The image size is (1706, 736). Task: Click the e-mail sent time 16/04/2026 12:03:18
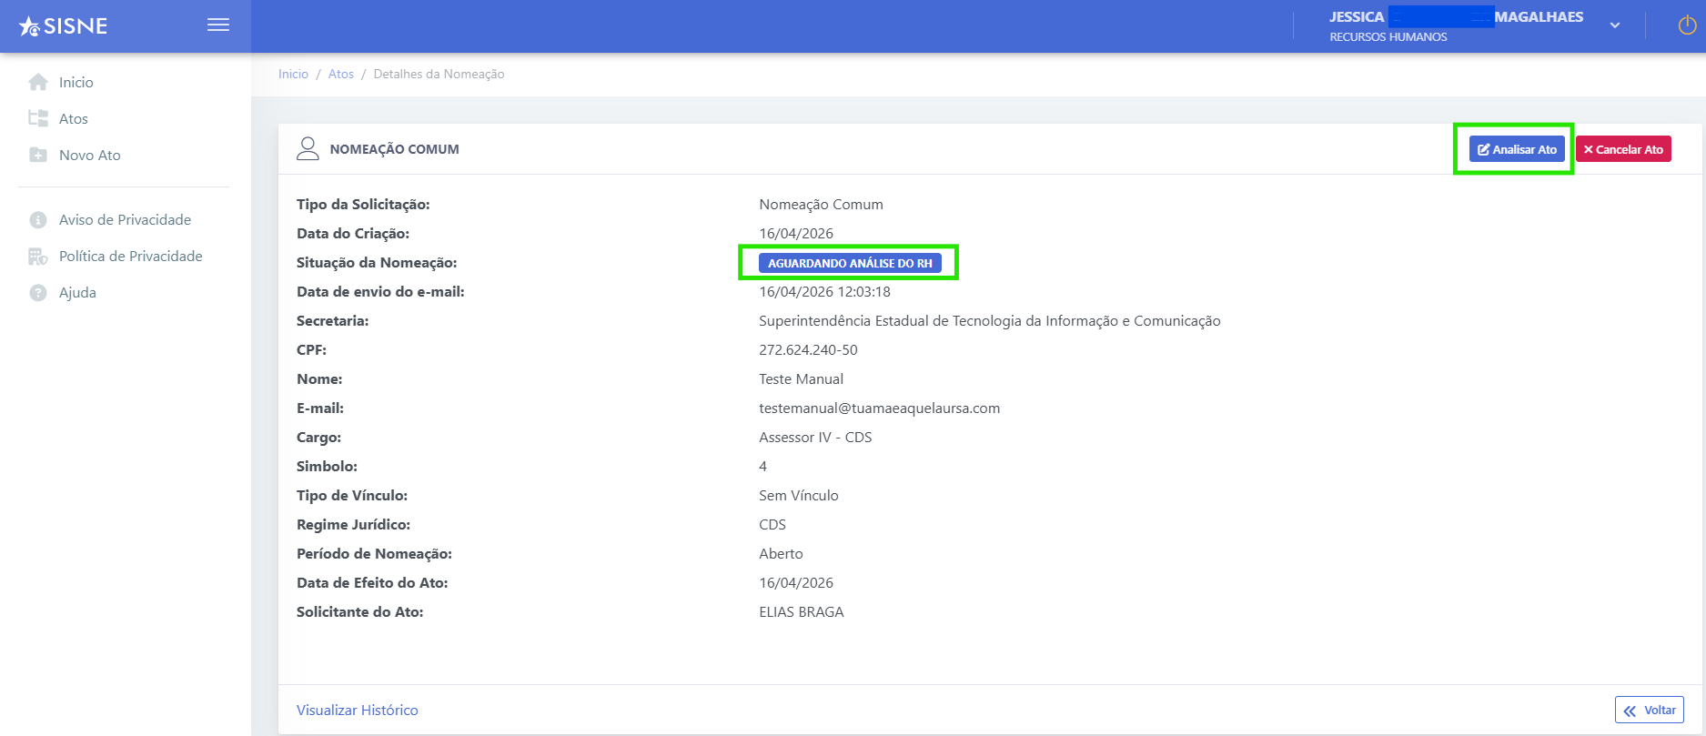coord(824,291)
